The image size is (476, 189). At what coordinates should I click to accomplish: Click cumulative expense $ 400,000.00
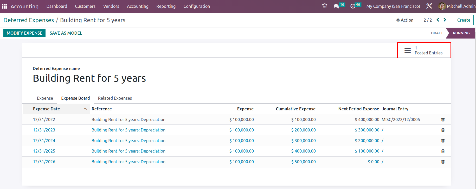pyautogui.click(x=303, y=151)
